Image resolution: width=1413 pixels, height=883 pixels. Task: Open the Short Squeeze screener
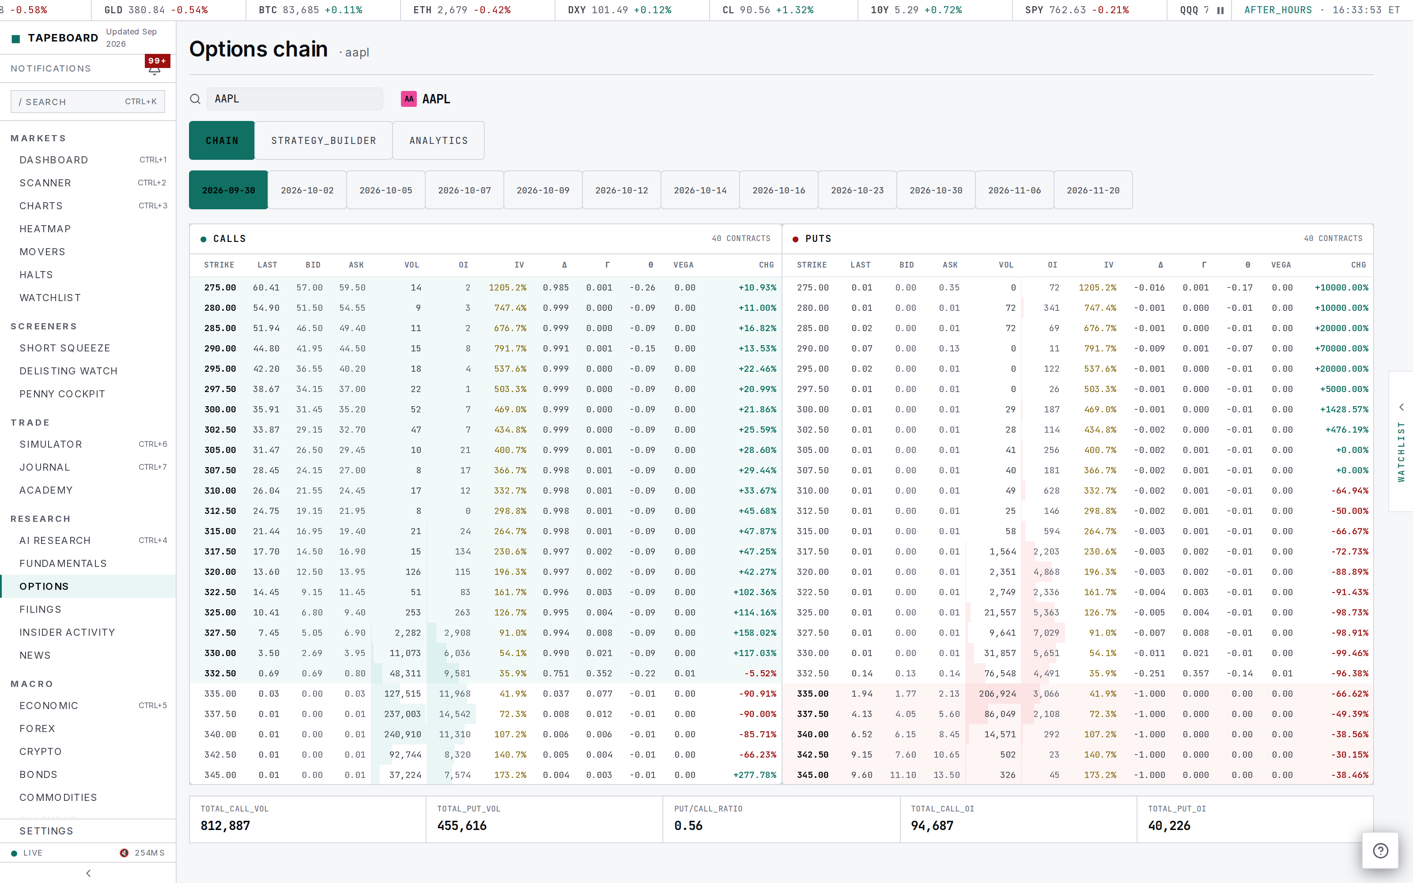point(87,348)
